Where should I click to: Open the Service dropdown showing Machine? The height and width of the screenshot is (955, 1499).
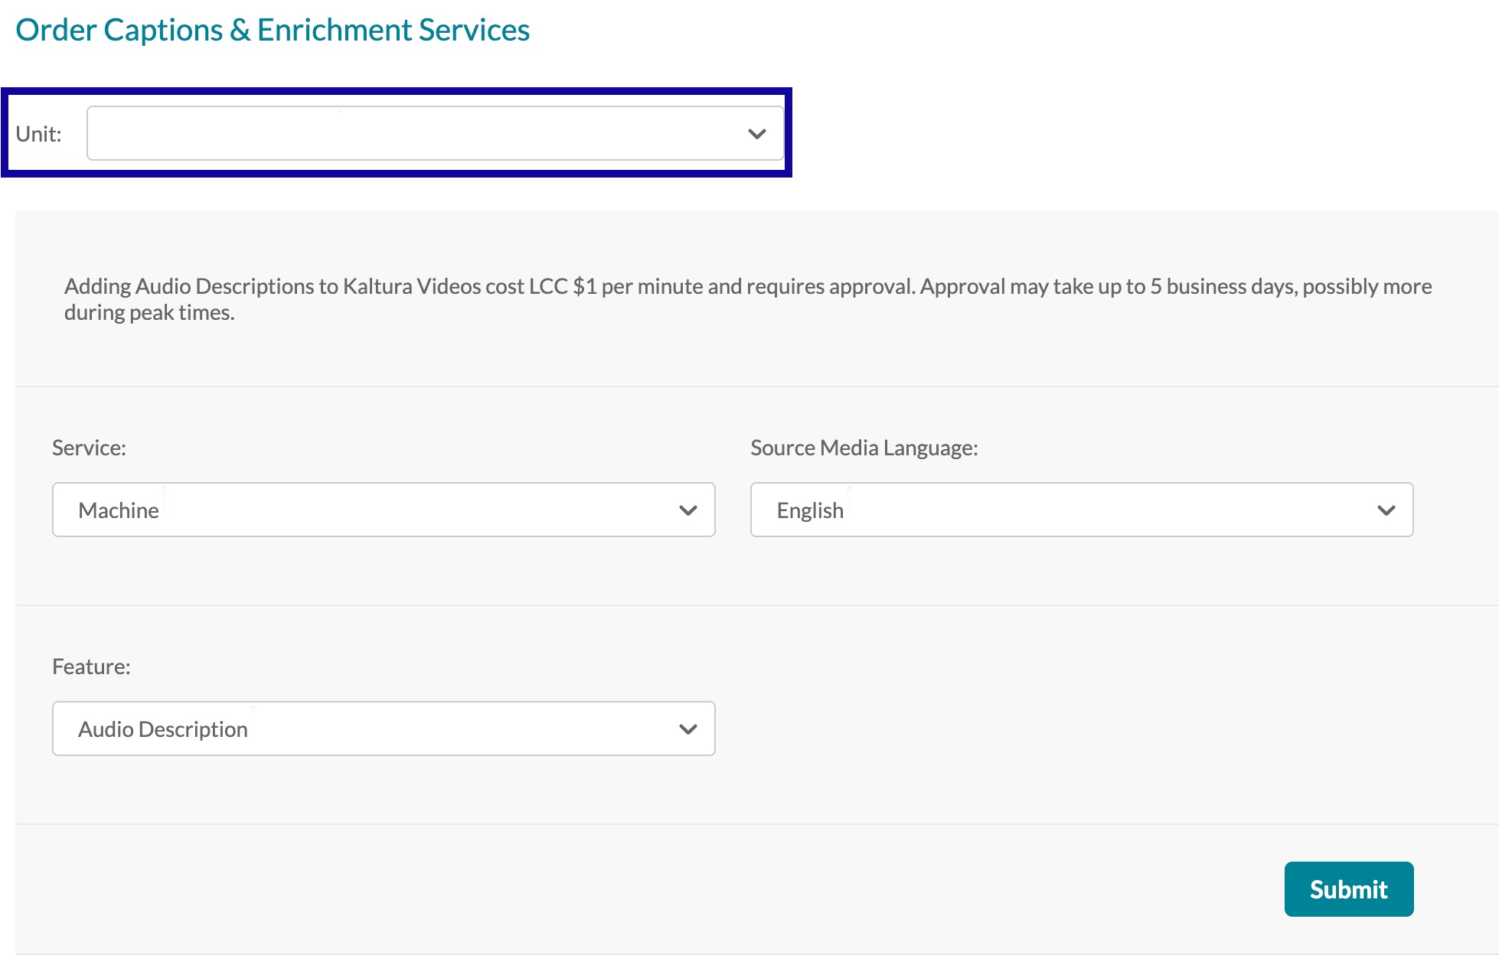click(x=384, y=510)
